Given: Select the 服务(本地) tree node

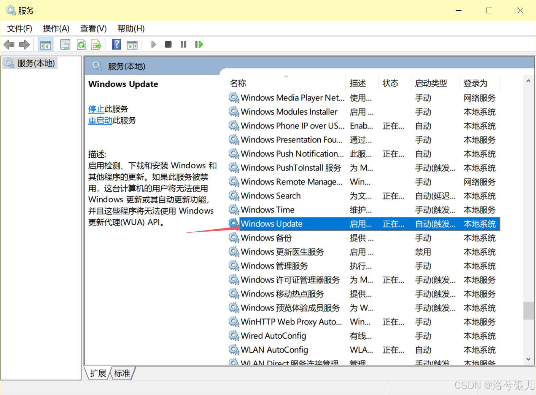Looking at the screenshot, I should point(30,63).
